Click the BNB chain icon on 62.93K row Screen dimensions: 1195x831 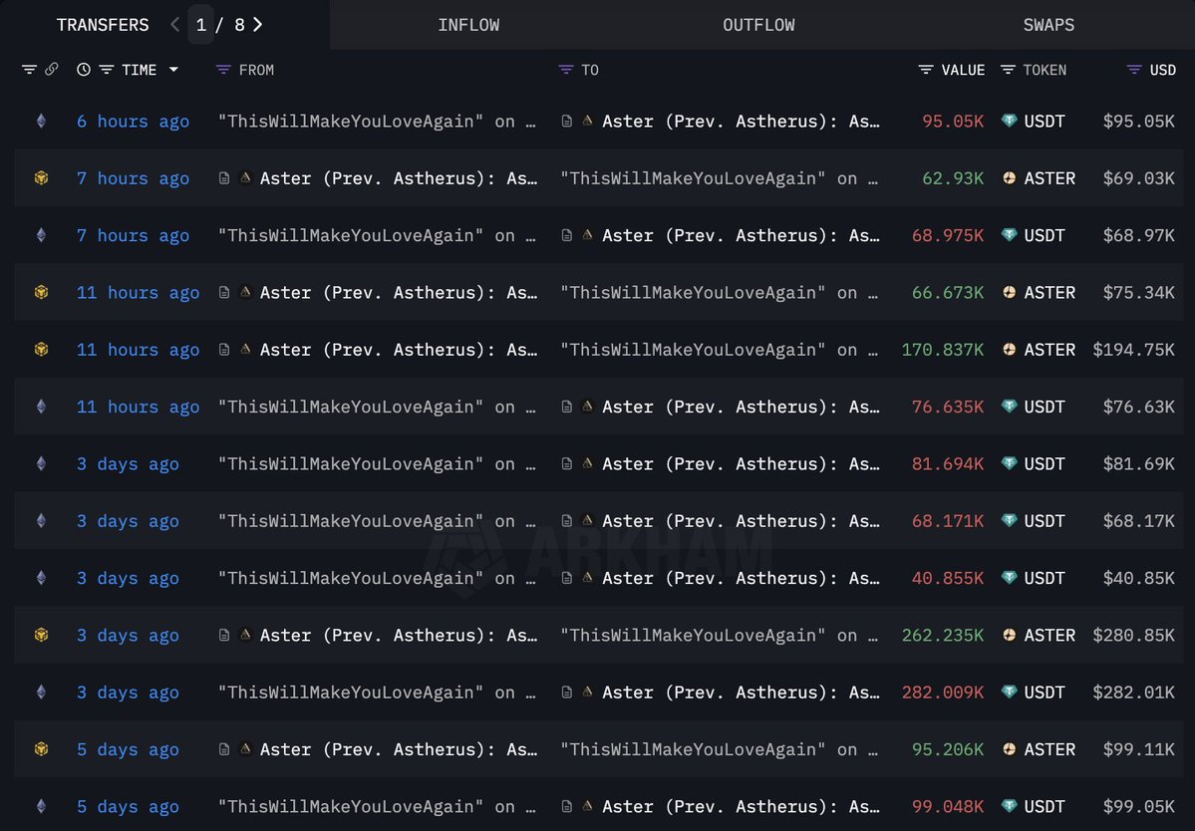point(41,177)
